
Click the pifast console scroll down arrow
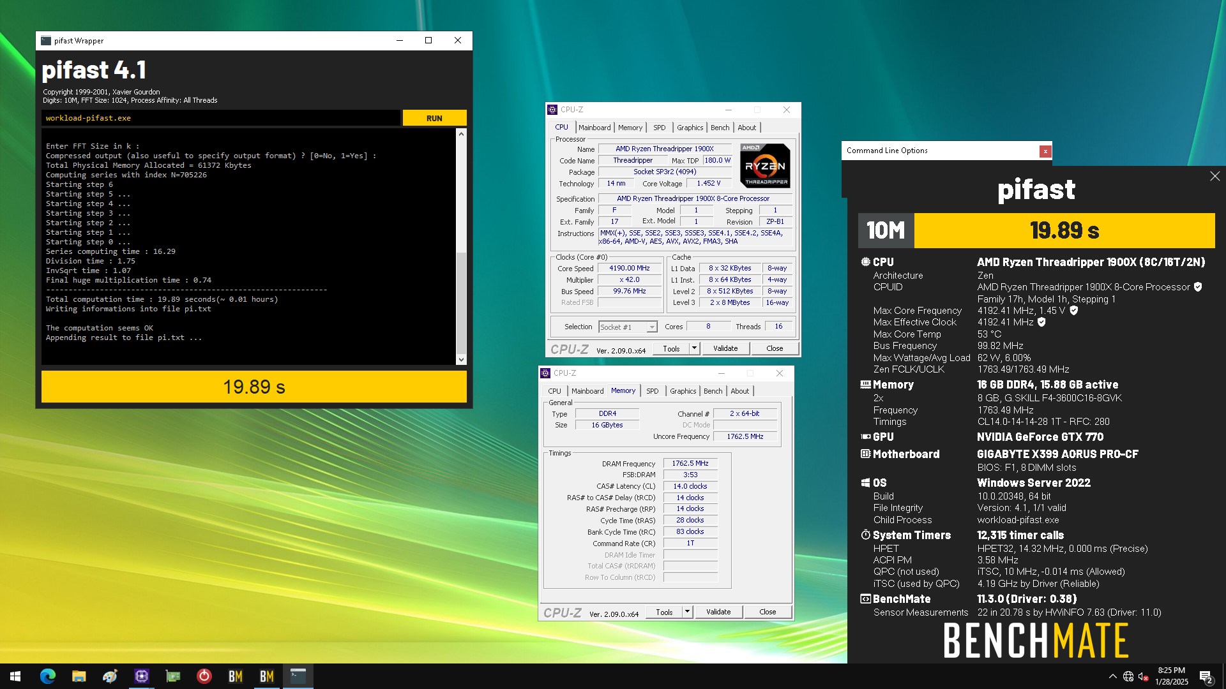pyautogui.click(x=461, y=360)
